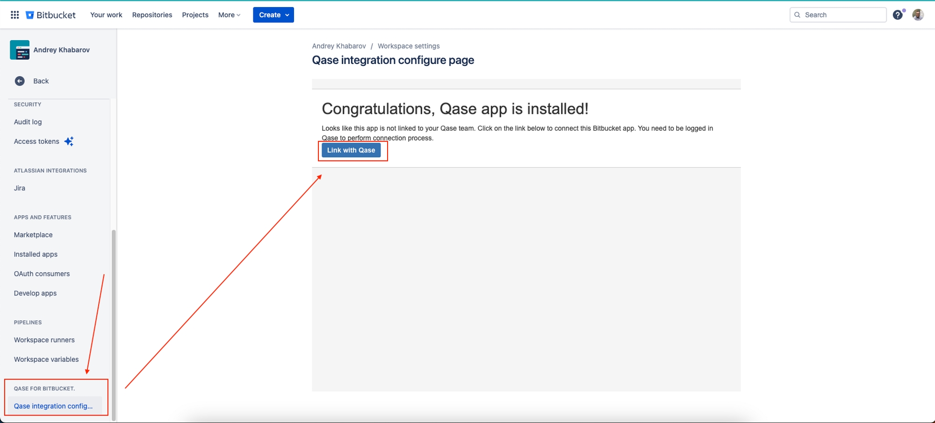The width and height of the screenshot is (935, 423).
Task: Go to Repositories in top navigation
Action: [x=152, y=15]
